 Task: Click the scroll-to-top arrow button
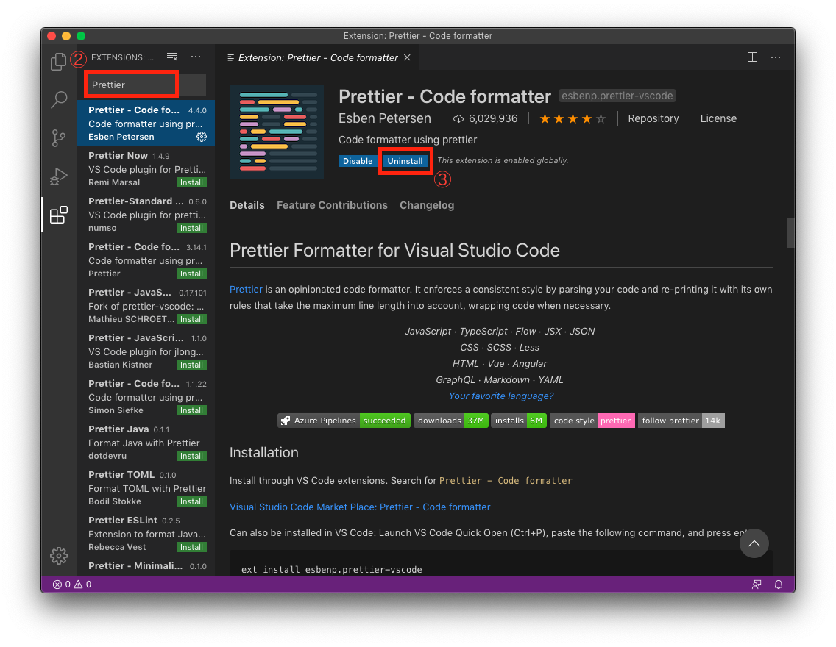(x=754, y=543)
